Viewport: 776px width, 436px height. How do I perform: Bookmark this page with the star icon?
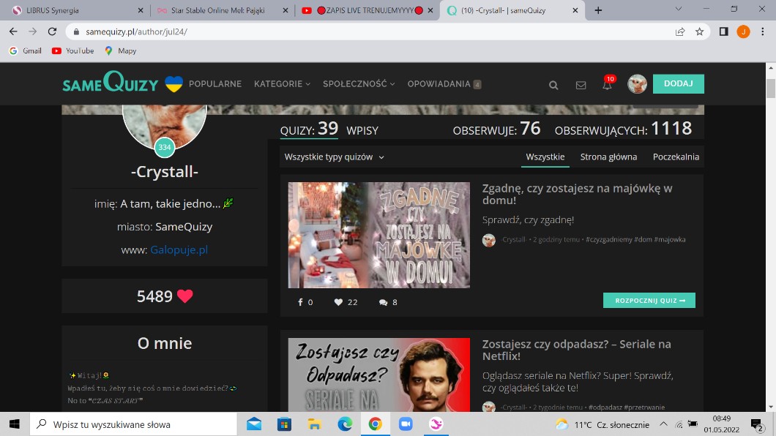click(x=700, y=31)
